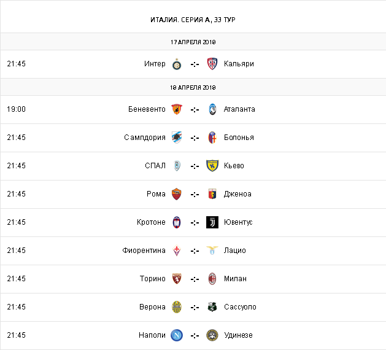
Task: Open the Сассуоло team link
Action: (x=240, y=307)
